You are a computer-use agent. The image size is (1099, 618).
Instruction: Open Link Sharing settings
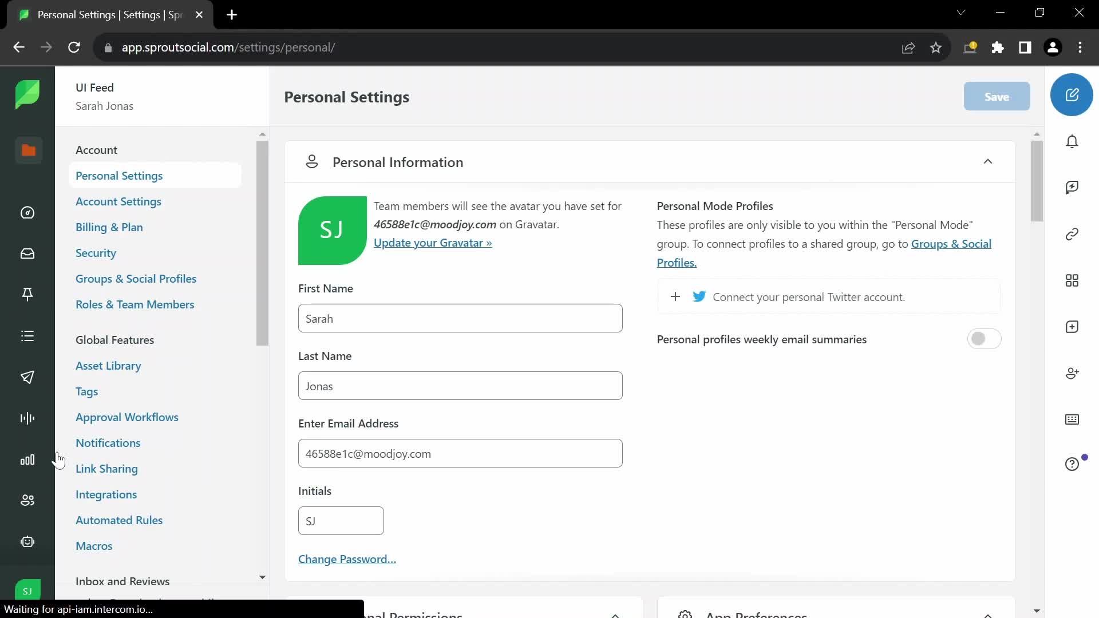tap(107, 469)
